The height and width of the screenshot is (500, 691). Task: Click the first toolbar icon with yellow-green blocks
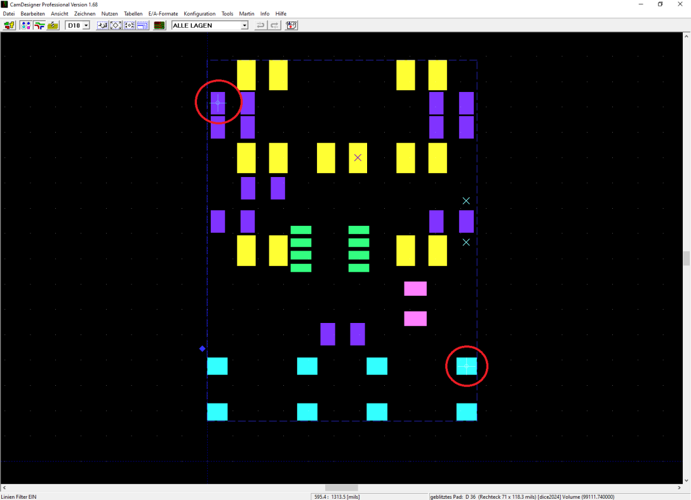click(x=10, y=25)
